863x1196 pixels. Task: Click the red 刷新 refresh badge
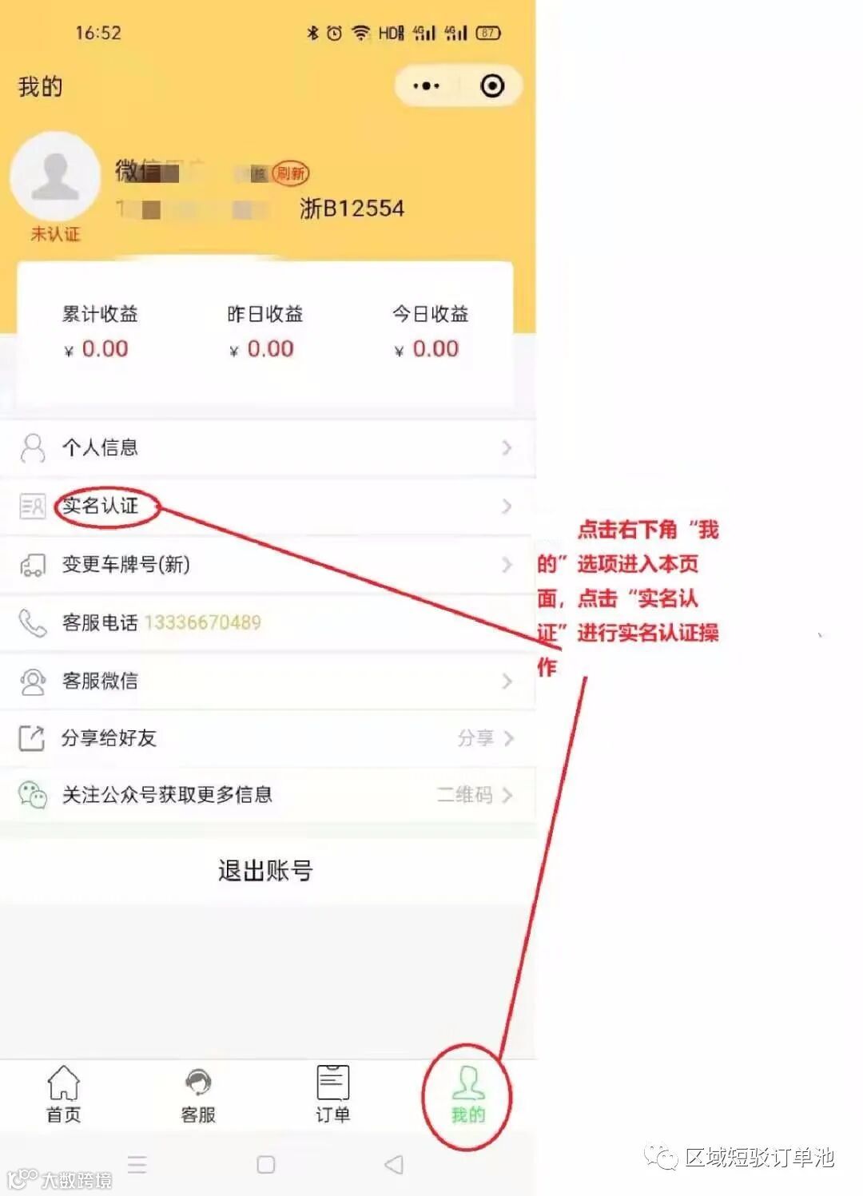point(291,173)
